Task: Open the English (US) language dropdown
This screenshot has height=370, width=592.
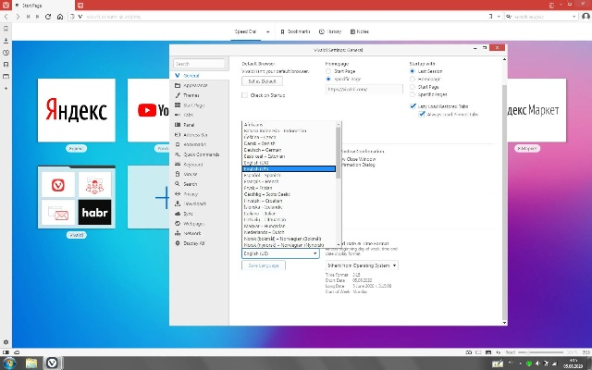Action: 280,253
